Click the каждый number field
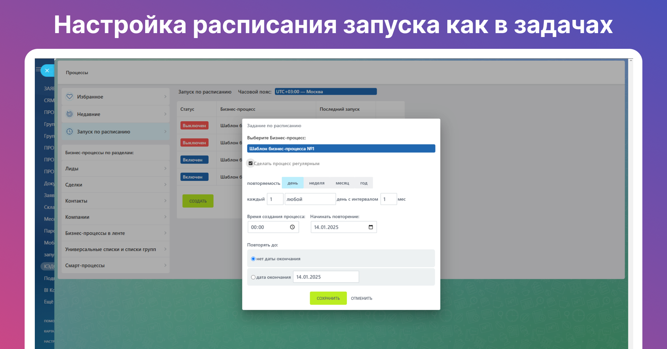667x349 pixels. pos(275,199)
